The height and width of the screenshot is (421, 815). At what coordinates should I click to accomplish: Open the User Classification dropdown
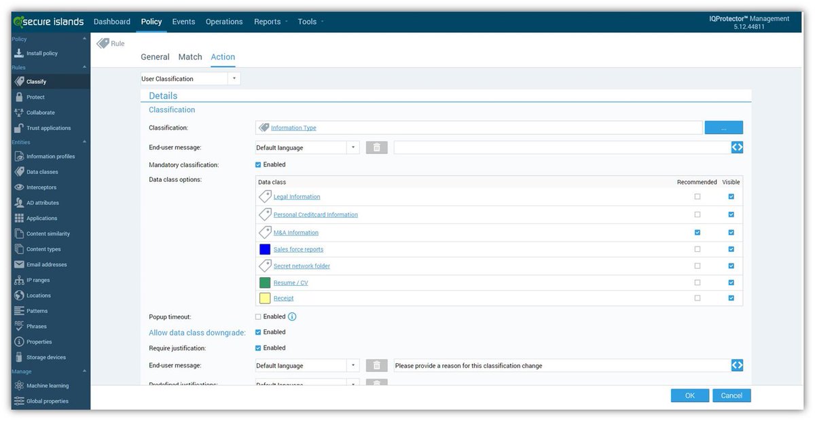coord(234,78)
